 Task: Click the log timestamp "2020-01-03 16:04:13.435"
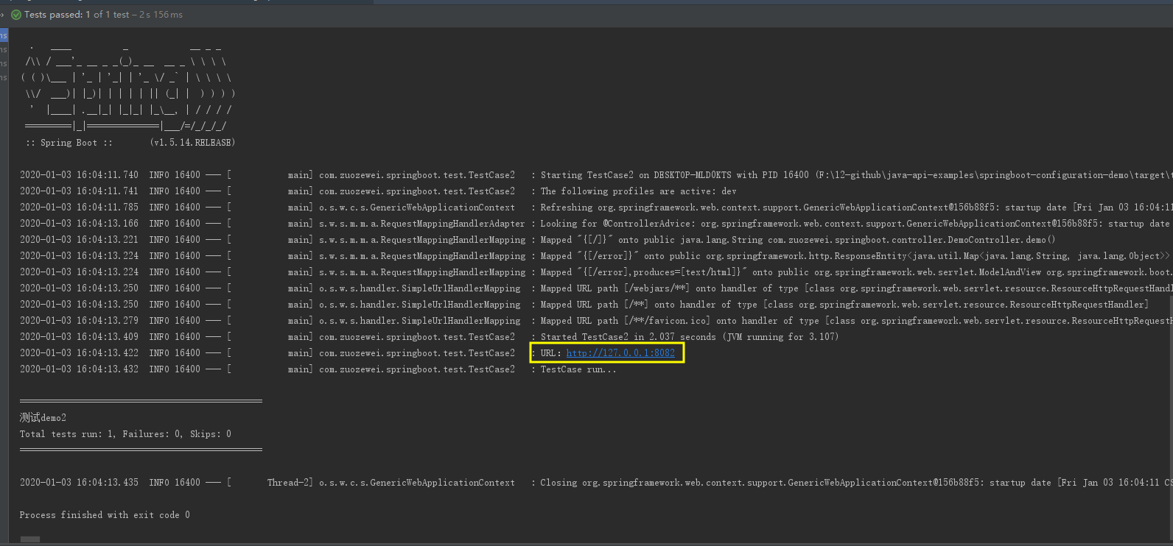(x=79, y=483)
